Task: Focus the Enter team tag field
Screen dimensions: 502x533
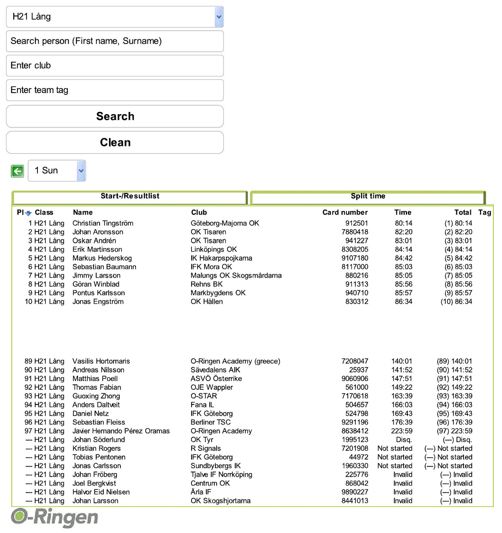Action: (115, 90)
